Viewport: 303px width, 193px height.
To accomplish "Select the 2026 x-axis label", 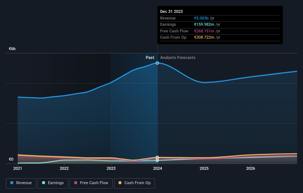I will (251, 168).
